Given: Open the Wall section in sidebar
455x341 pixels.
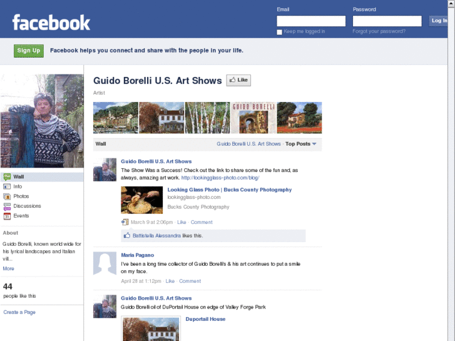Looking at the screenshot, I should click(x=42, y=176).
